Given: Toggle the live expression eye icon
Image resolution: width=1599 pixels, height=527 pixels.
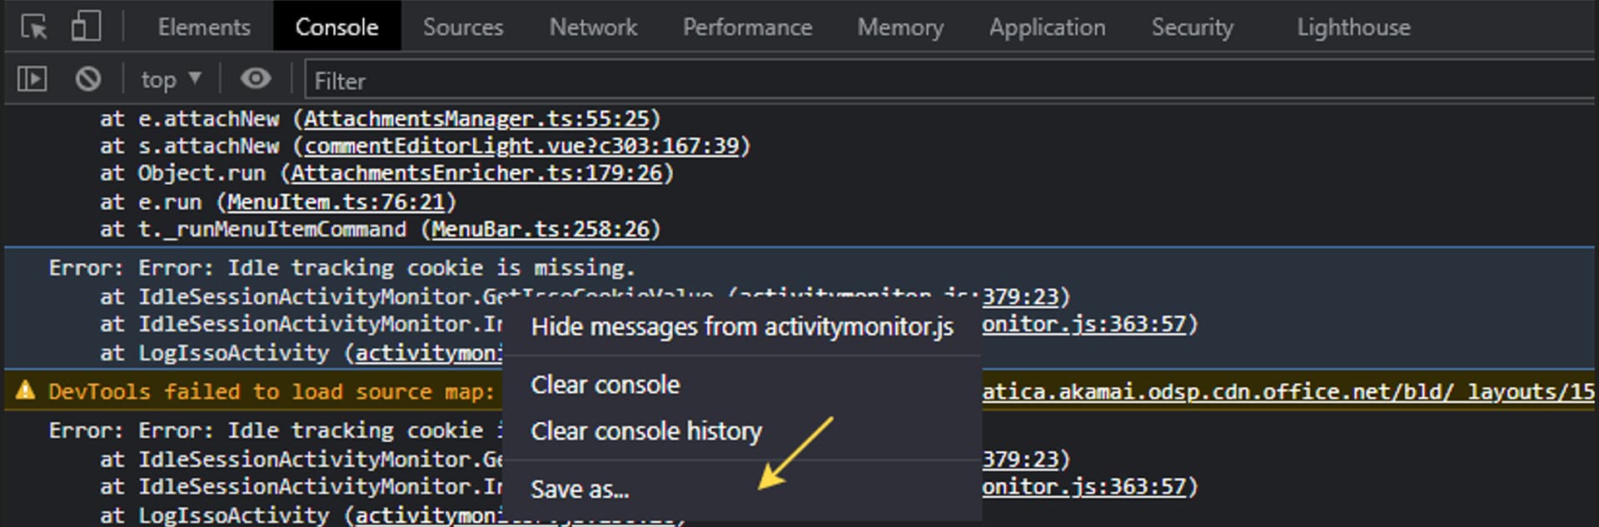Looking at the screenshot, I should pos(256,79).
